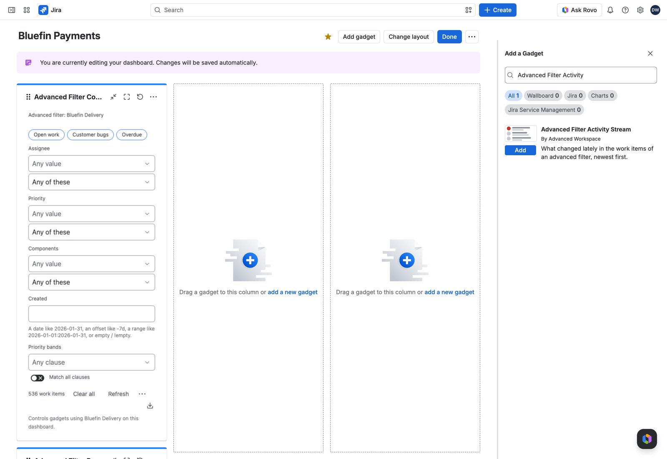Go to Jira home via the Jira logo
Screen dimensions: 667x459
click(50, 10)
